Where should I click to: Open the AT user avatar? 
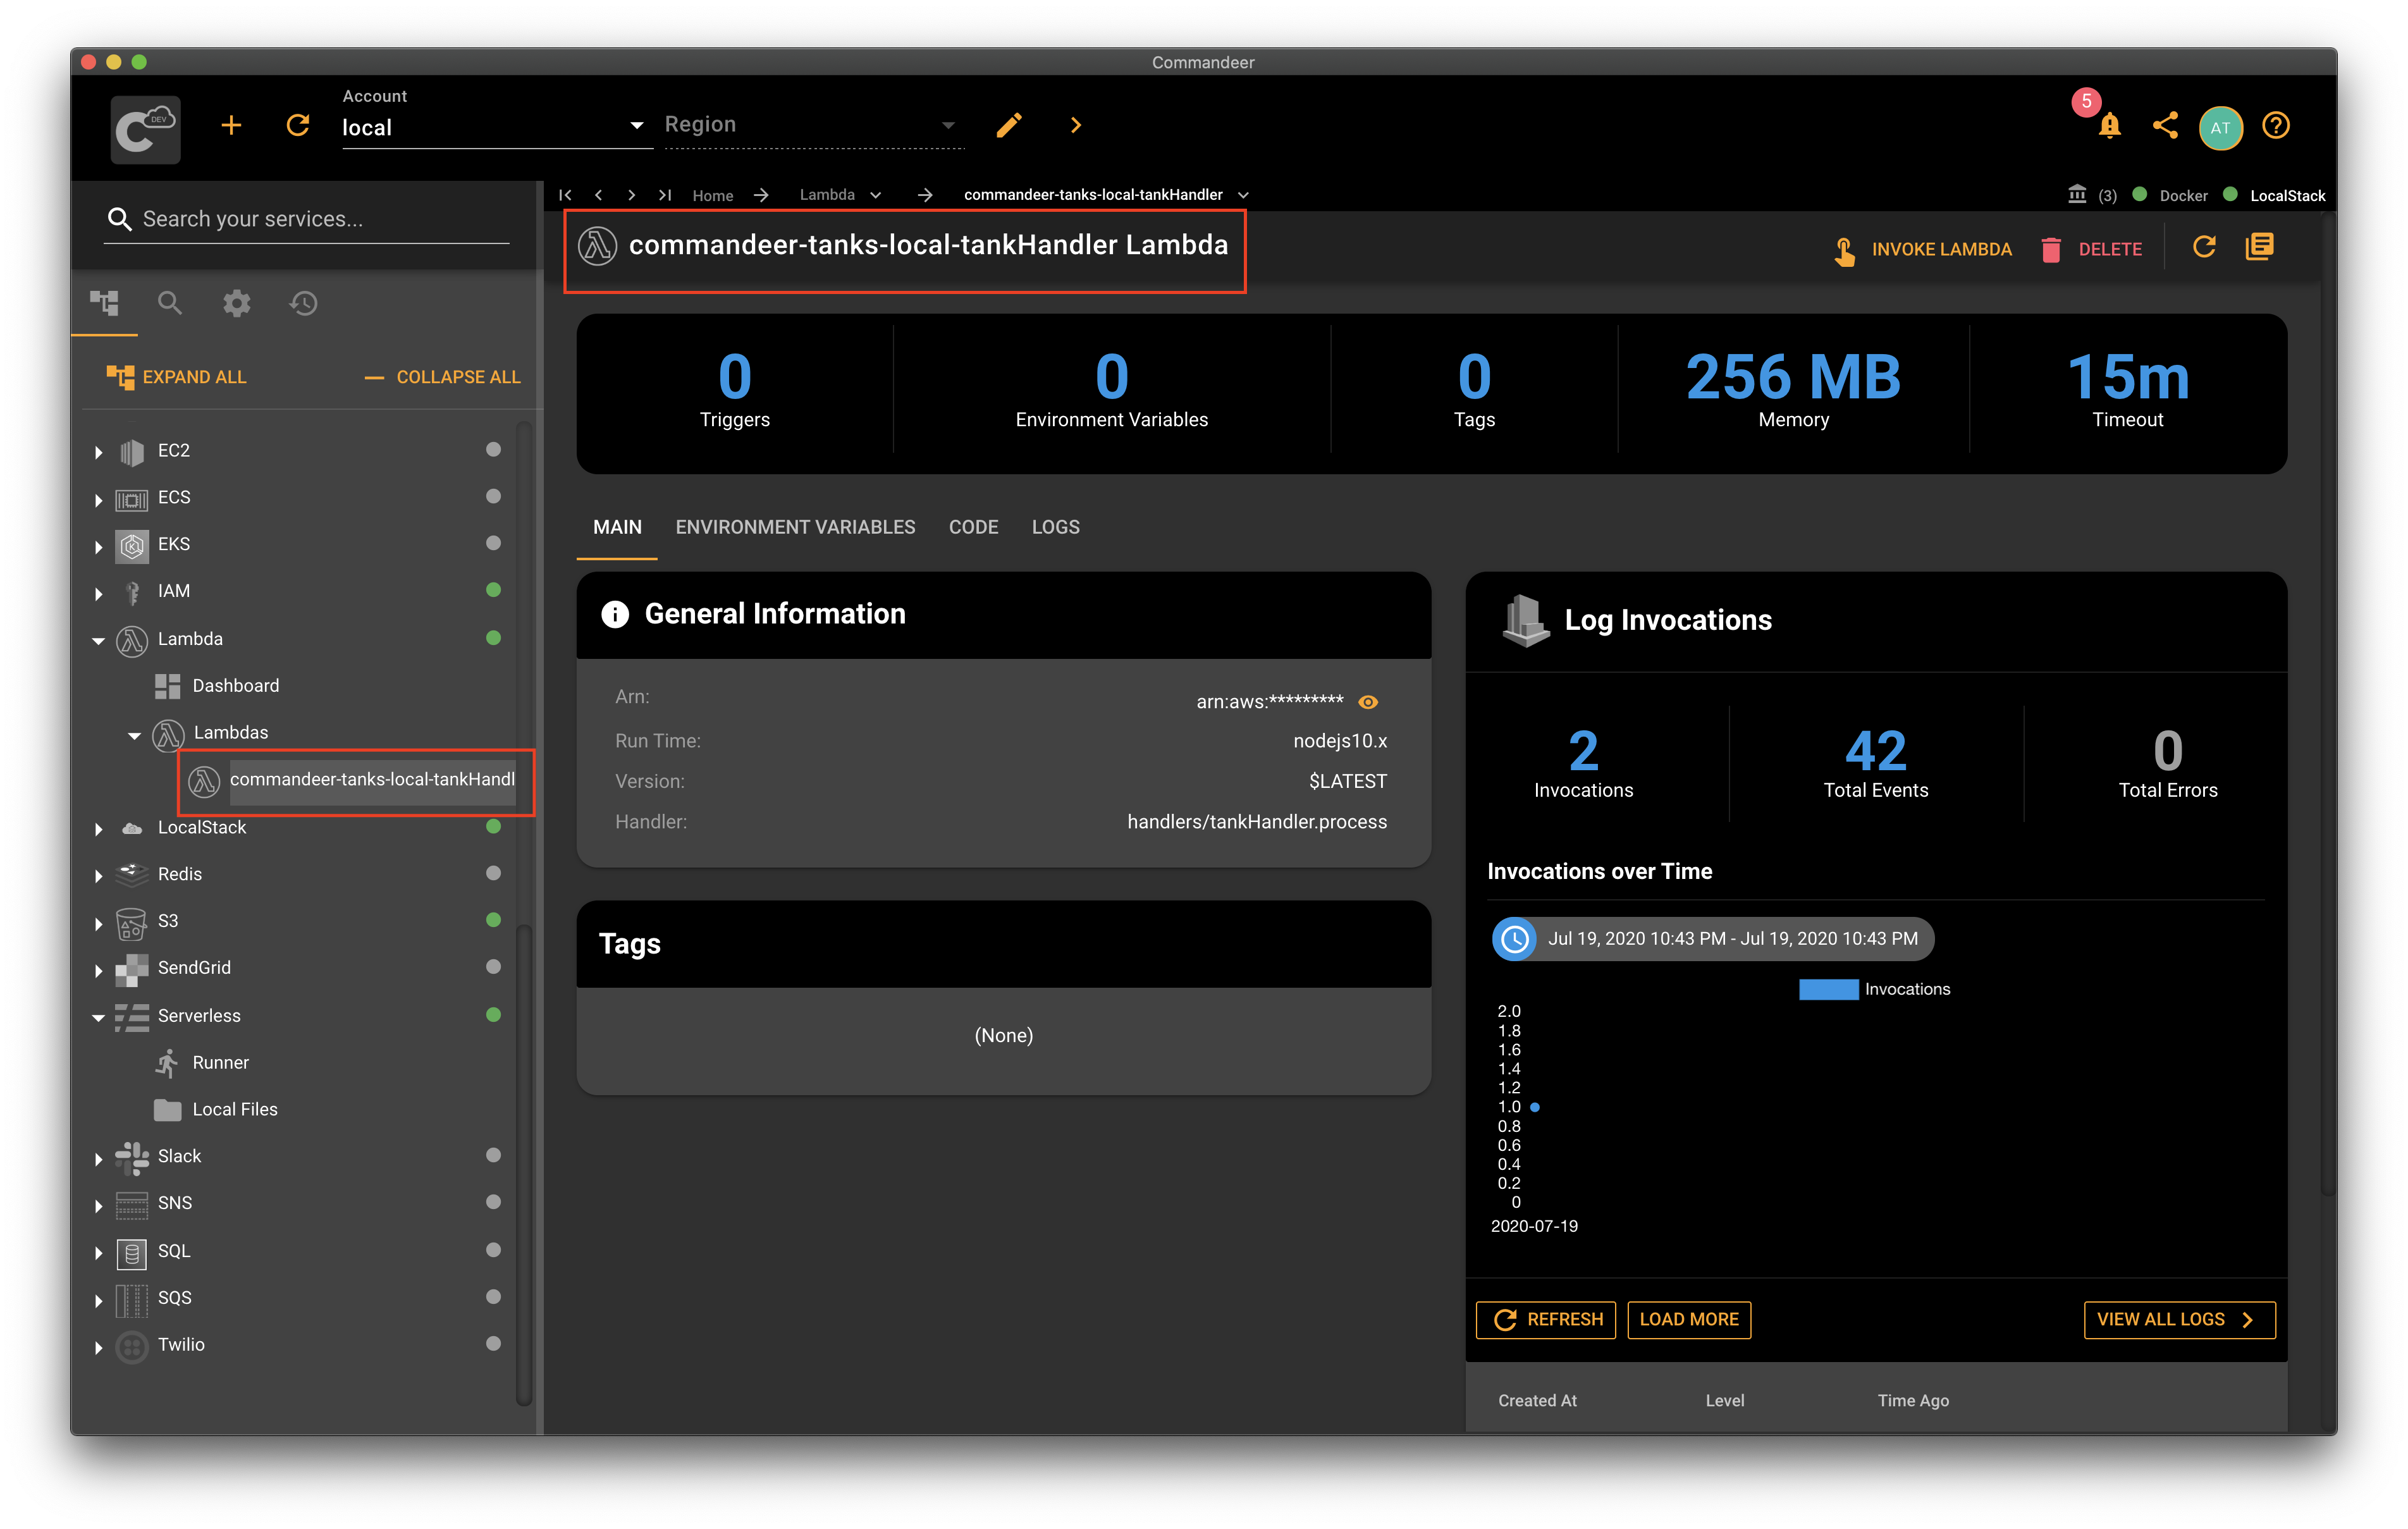coord(2221,127)
